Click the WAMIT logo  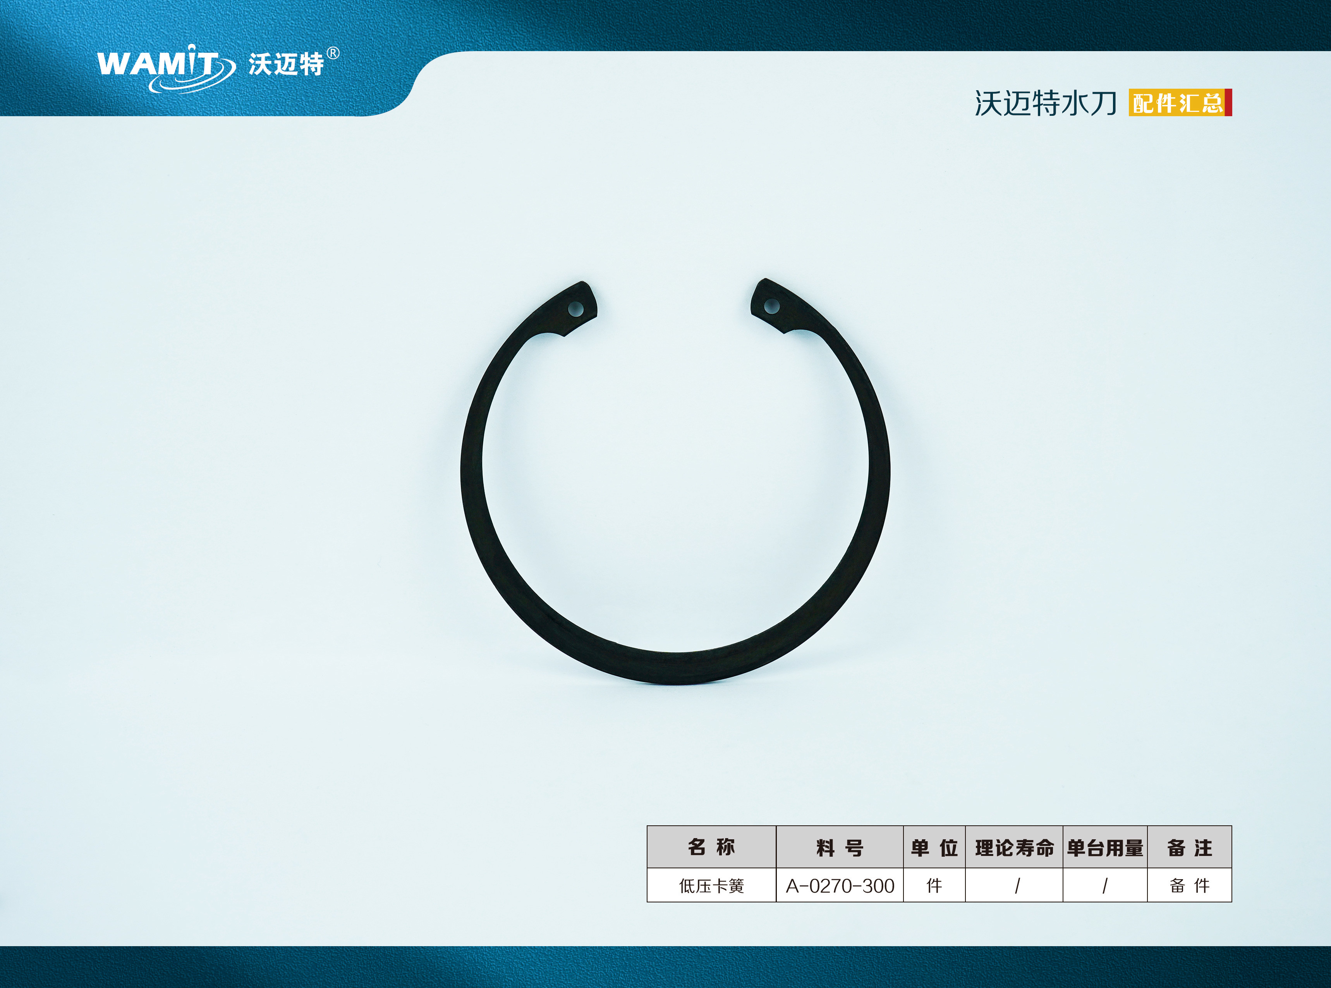click(x=166, y=69)
